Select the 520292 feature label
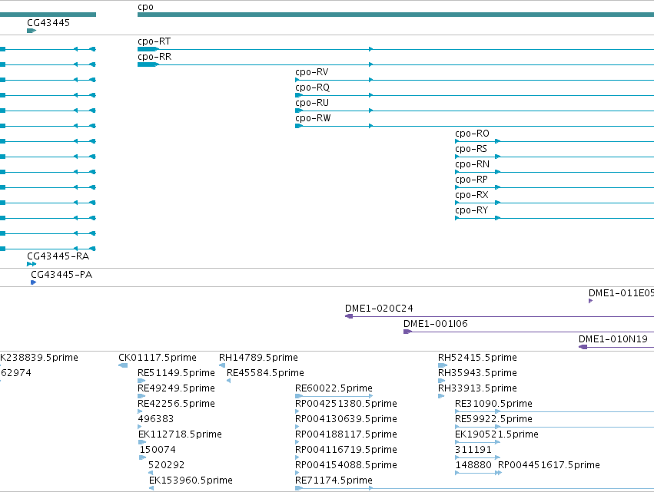The height and width of the screenshot is (492, 654). (167, 465)
